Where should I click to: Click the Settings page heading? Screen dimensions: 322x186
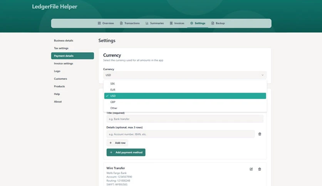[107, 41]
